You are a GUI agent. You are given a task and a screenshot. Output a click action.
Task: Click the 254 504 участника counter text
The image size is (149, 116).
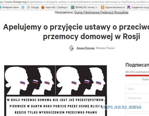coord(137,72)
